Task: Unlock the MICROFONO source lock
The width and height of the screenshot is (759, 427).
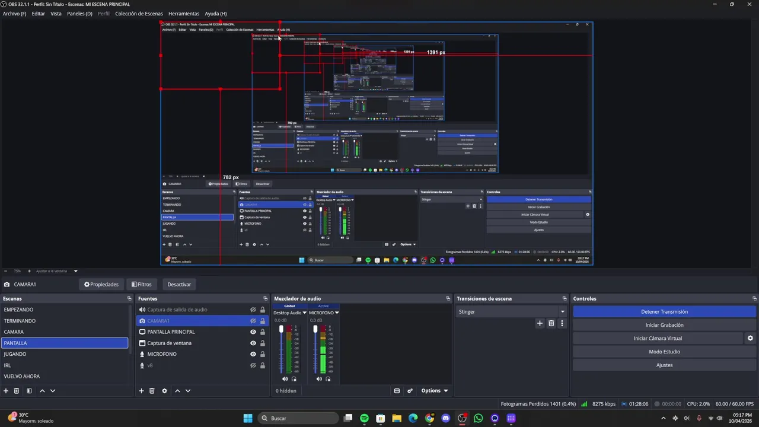Action: click(263, 354)
